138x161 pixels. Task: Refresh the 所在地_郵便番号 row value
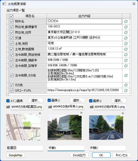(126, 27)
